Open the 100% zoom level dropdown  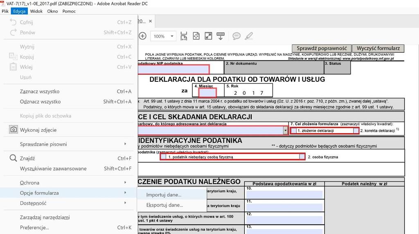coord(172,36)
